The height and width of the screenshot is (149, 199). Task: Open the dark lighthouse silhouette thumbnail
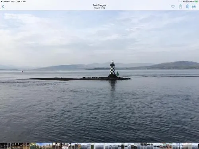[x=123, y=146]
